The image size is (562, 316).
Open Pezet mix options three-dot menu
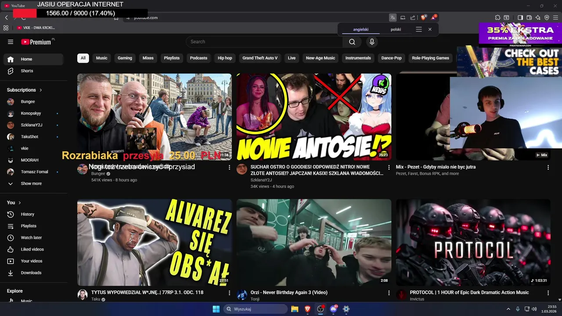pyautogui.click(x=548, y=167)
